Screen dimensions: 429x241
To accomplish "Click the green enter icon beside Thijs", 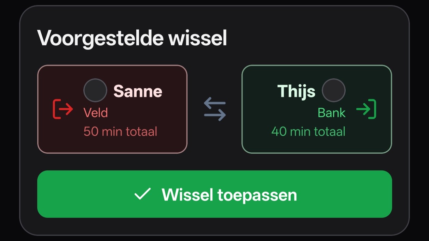I will (x=366, y=109).
